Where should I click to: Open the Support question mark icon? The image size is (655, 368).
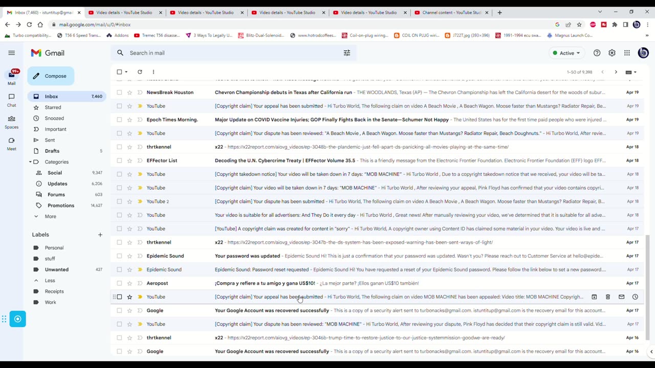(597, 53)
